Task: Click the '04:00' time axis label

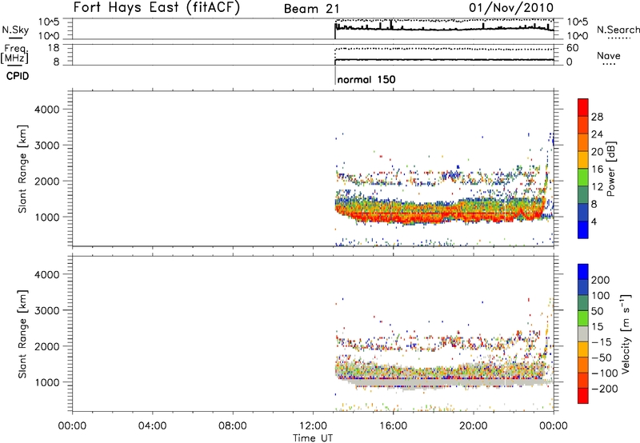Action: coord(152,426)
